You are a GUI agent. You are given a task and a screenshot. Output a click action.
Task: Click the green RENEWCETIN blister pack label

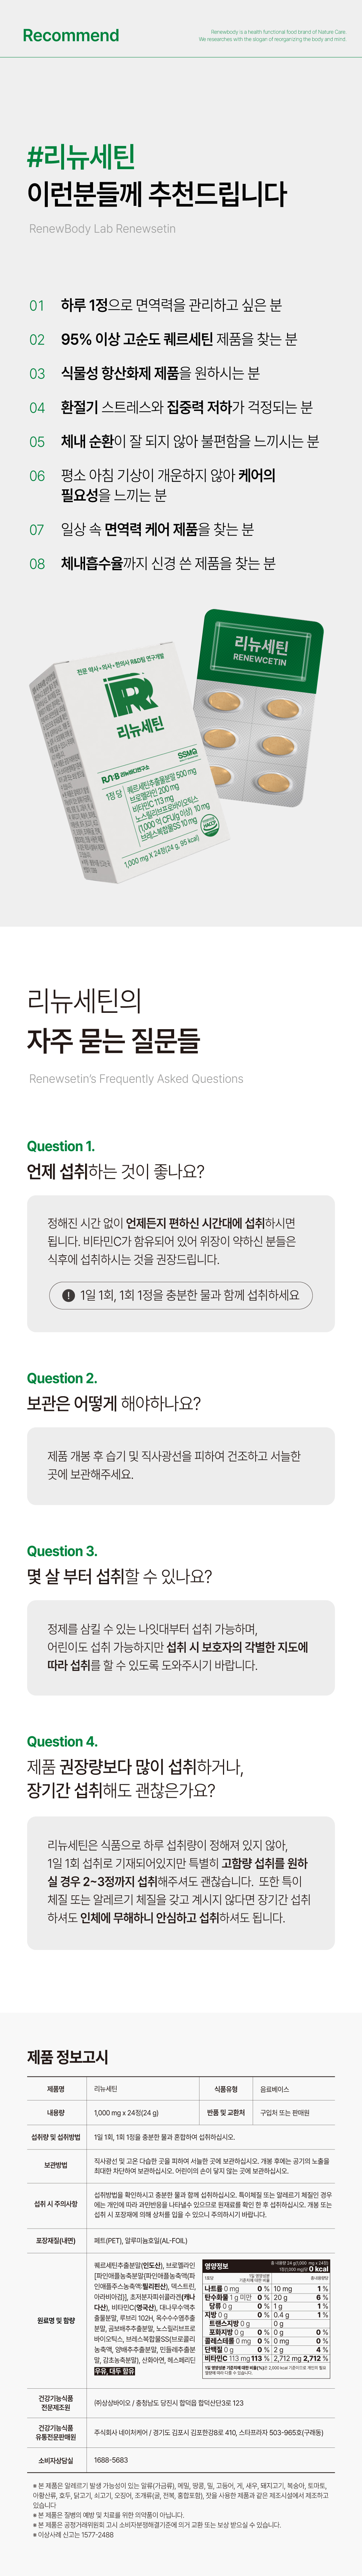click(261, 650)
